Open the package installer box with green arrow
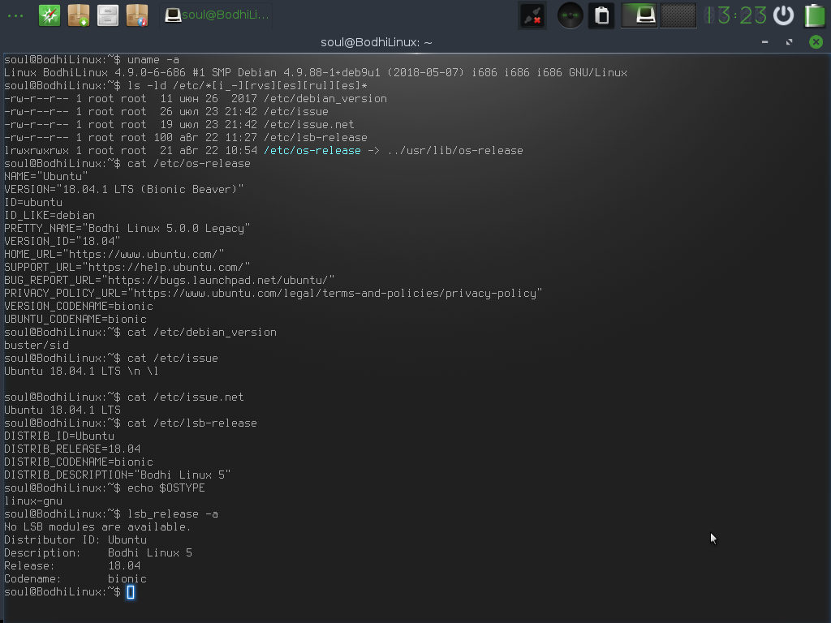 pyautogui.click(x=79, y=15)
